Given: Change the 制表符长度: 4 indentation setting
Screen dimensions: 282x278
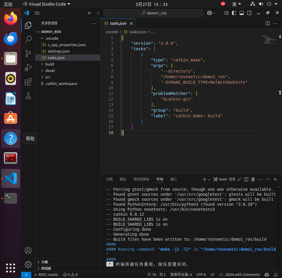Looking at the screenshot, I should coord(181,275).
